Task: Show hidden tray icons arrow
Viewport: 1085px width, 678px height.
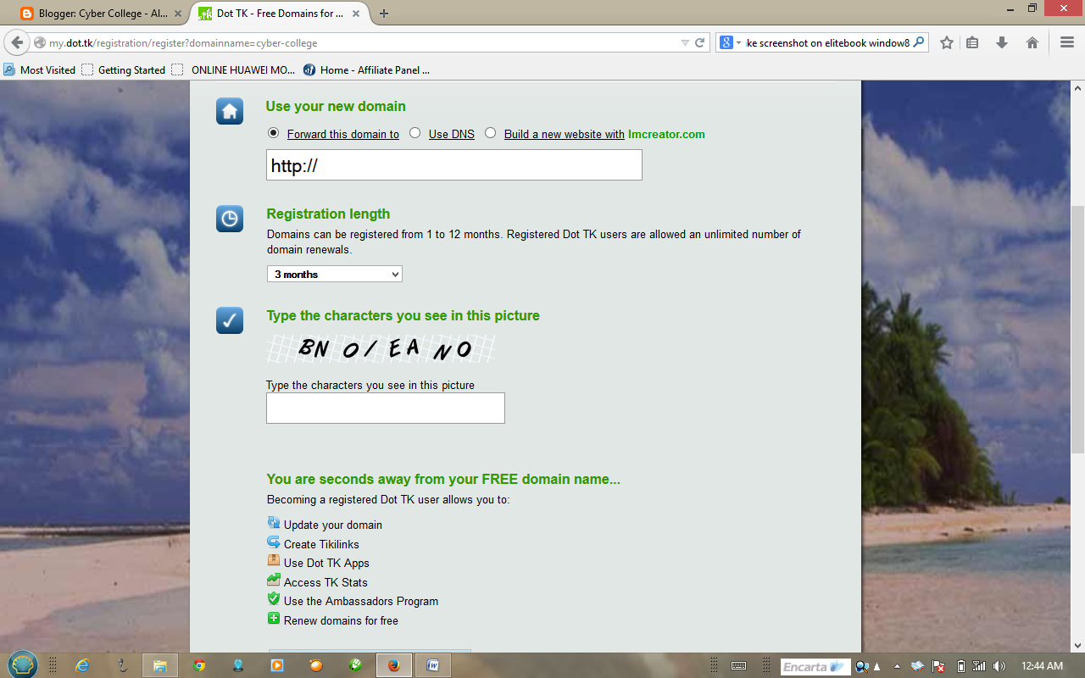Action: [897, 666]
